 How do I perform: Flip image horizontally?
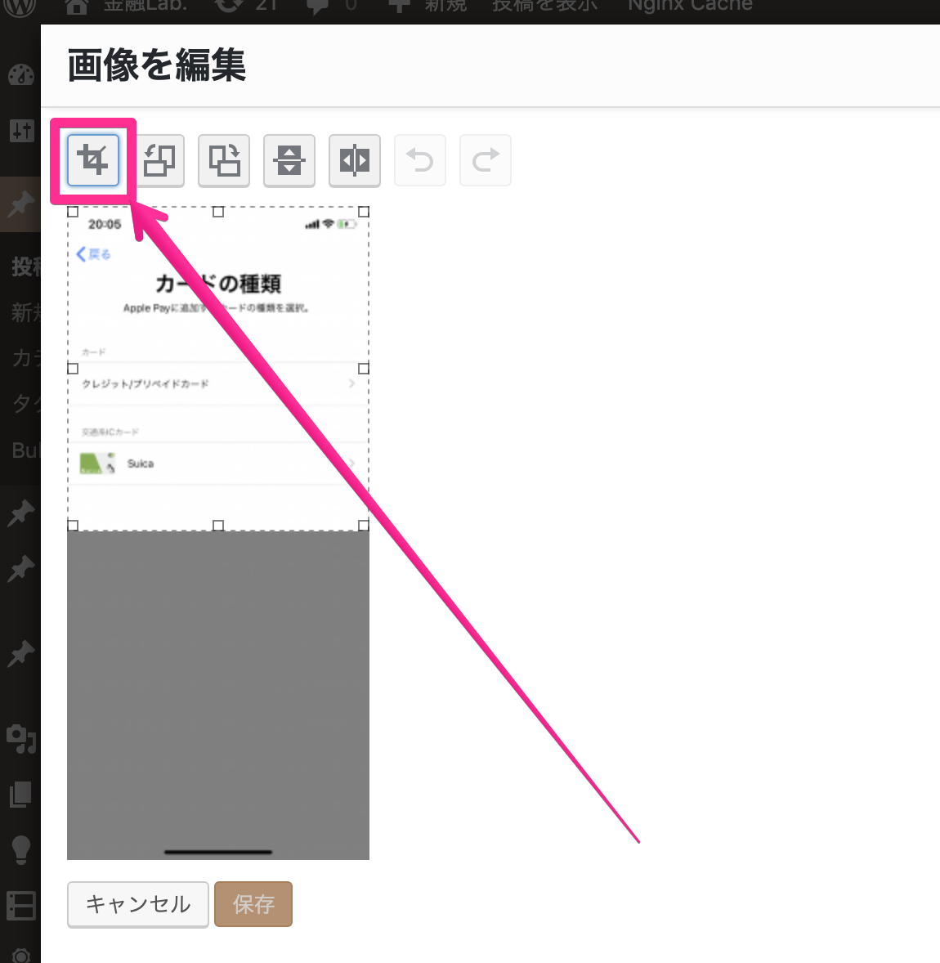(x=355, y=160)
